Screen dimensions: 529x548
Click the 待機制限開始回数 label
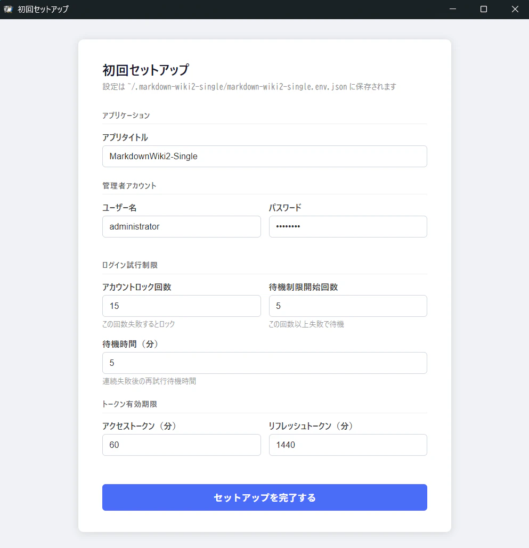[303, 287]
